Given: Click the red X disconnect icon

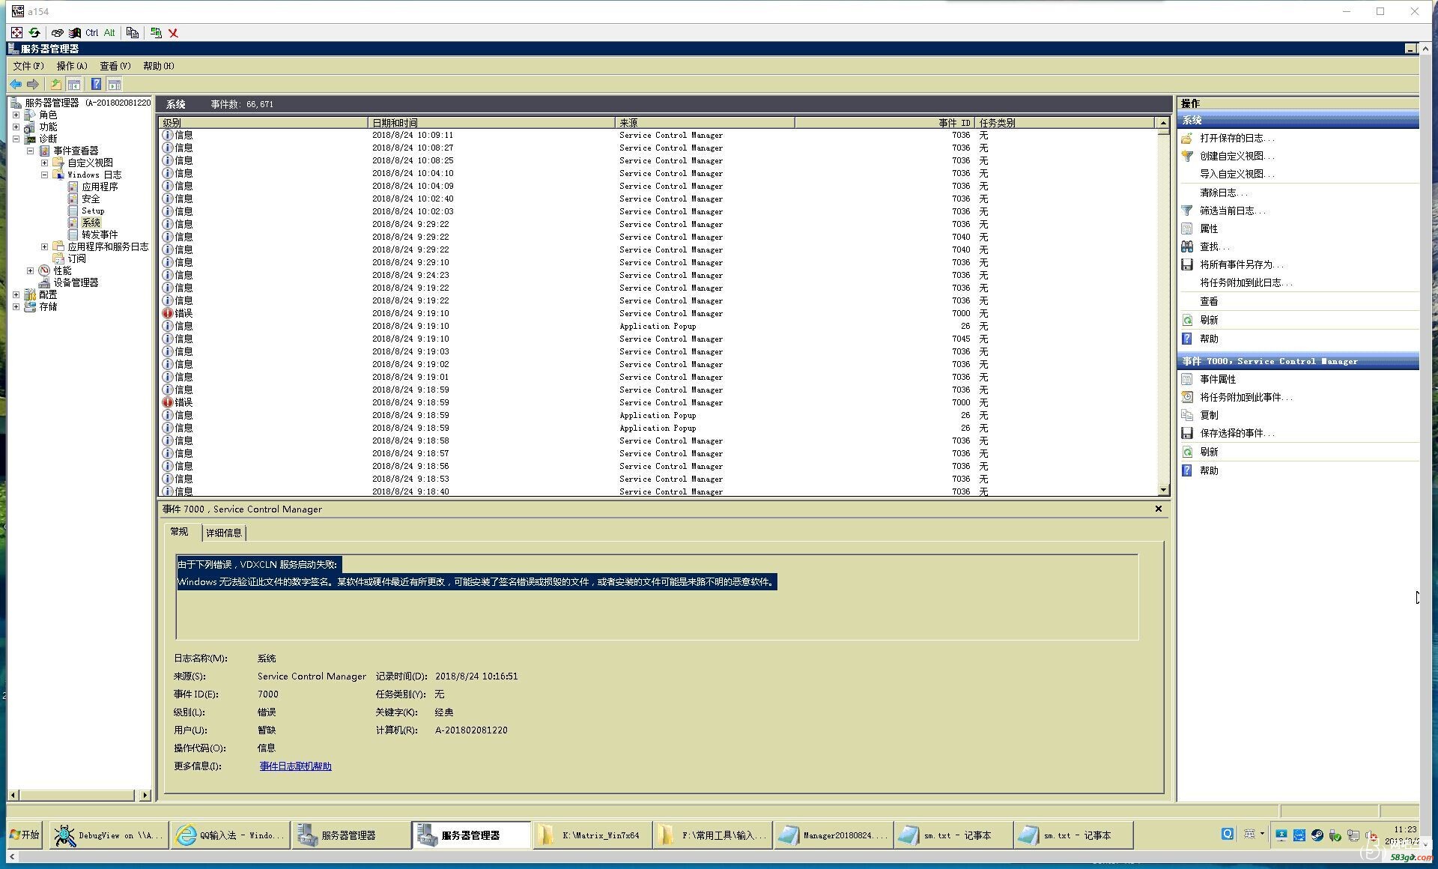Looking at the screenshot, I should [x=173, y=33].
